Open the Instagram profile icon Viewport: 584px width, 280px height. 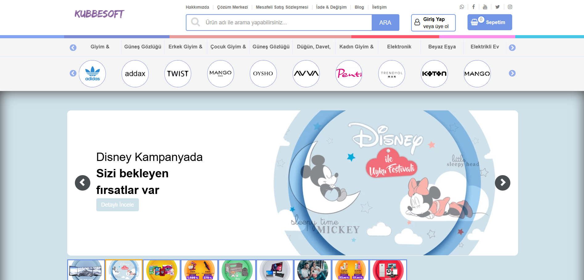point(510,7)
